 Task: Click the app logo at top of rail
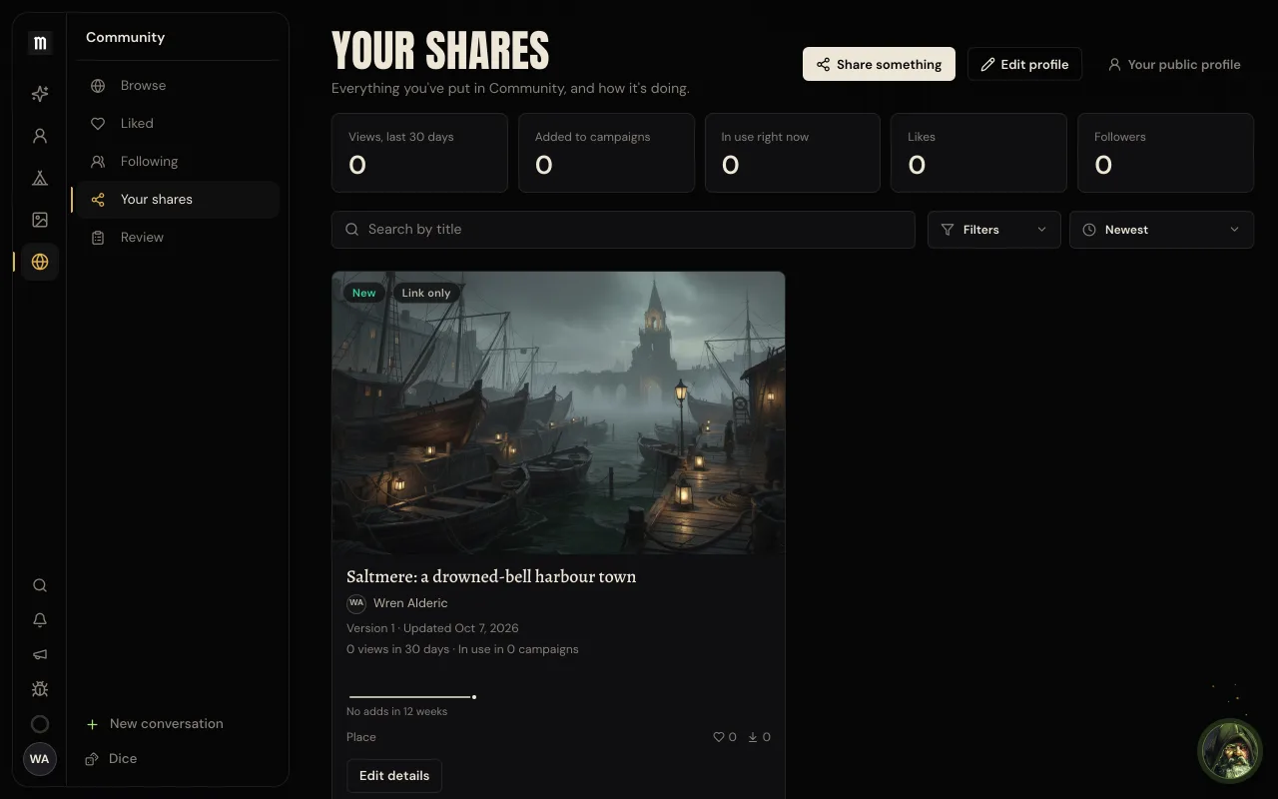click(40, 43)
